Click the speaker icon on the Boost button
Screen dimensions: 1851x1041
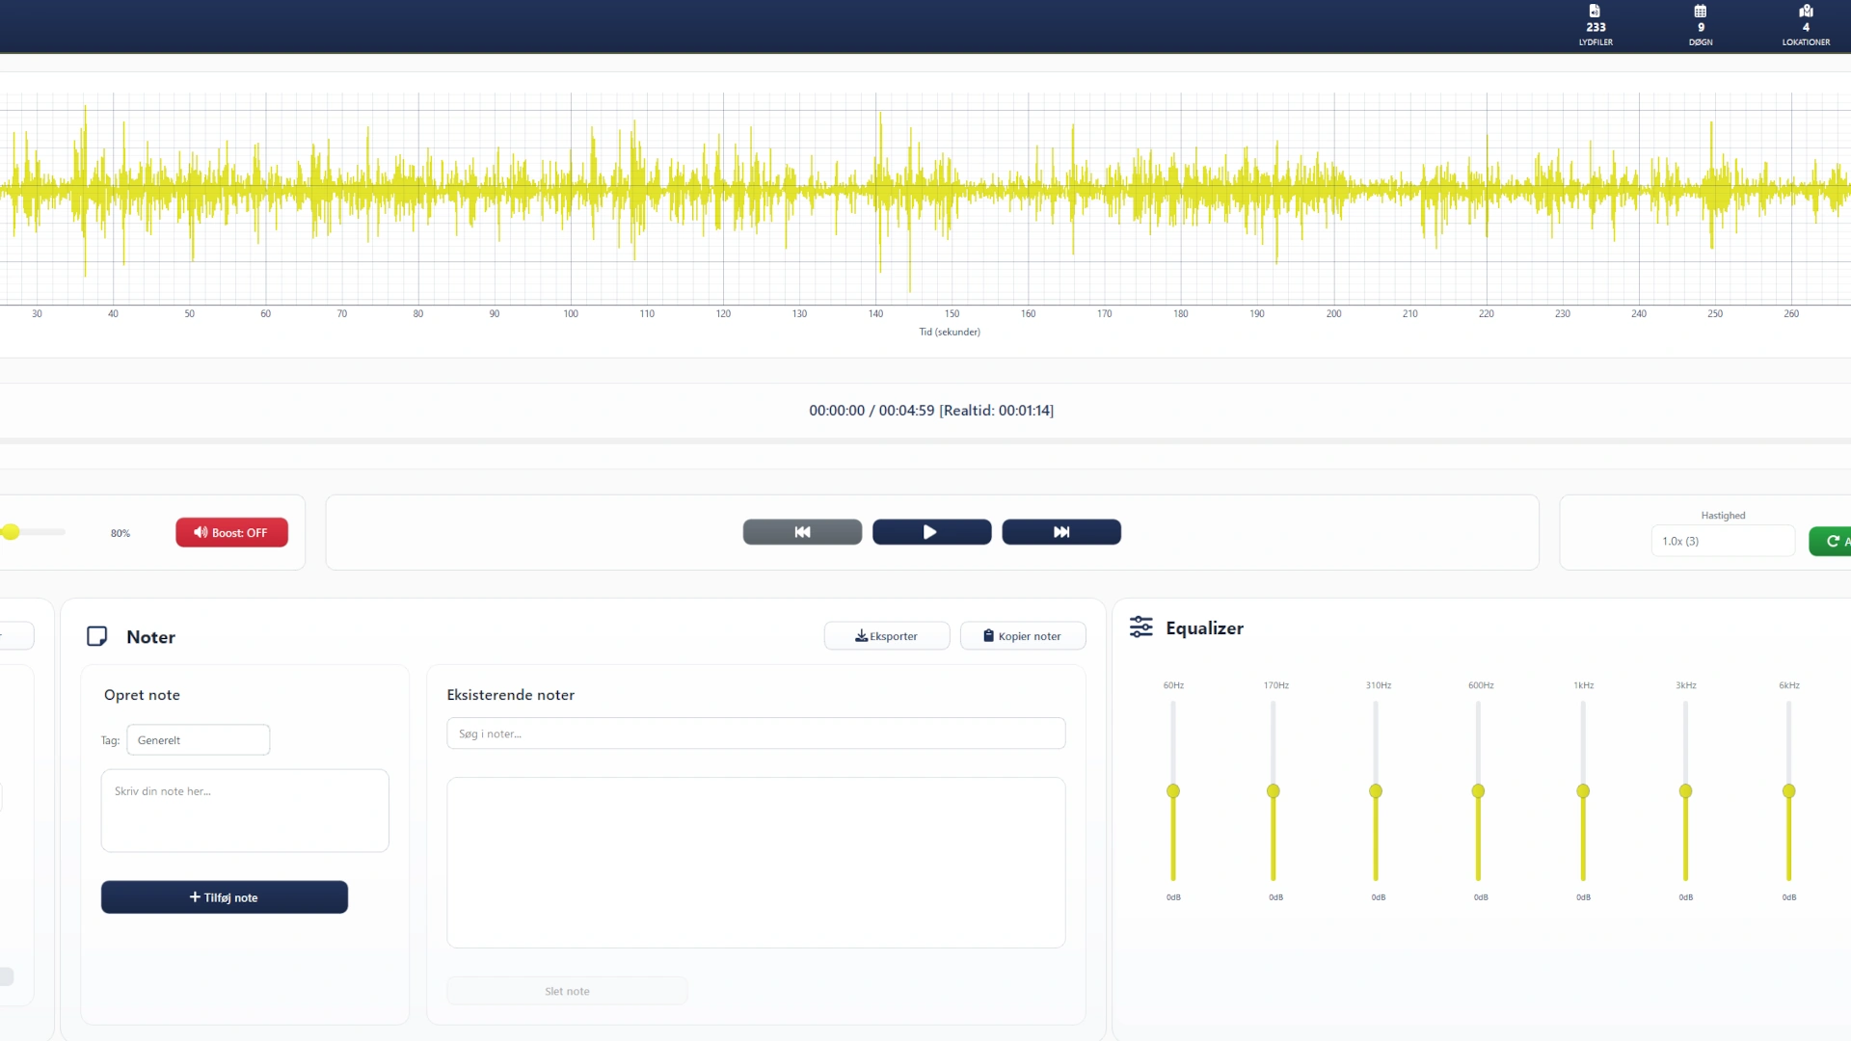tap(201, 532)
